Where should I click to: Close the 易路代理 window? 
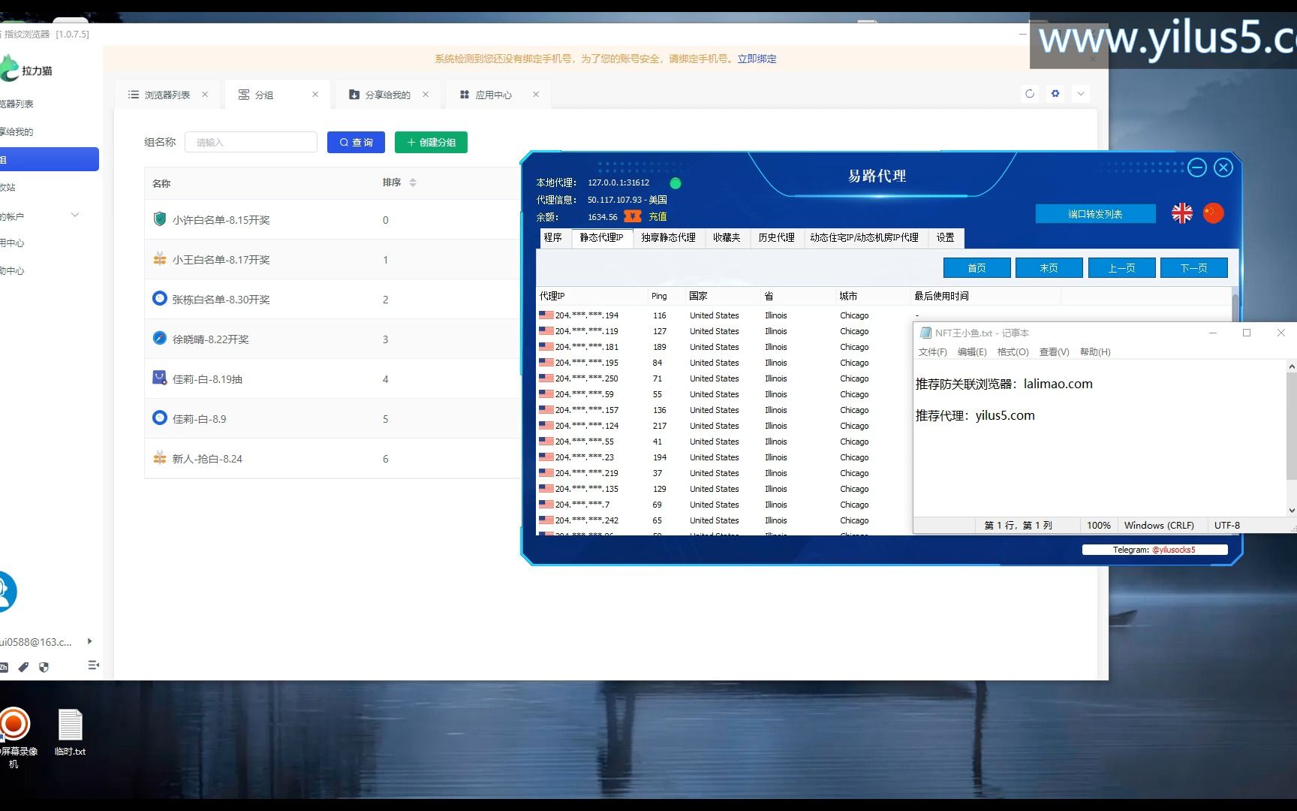[1223, 167]
